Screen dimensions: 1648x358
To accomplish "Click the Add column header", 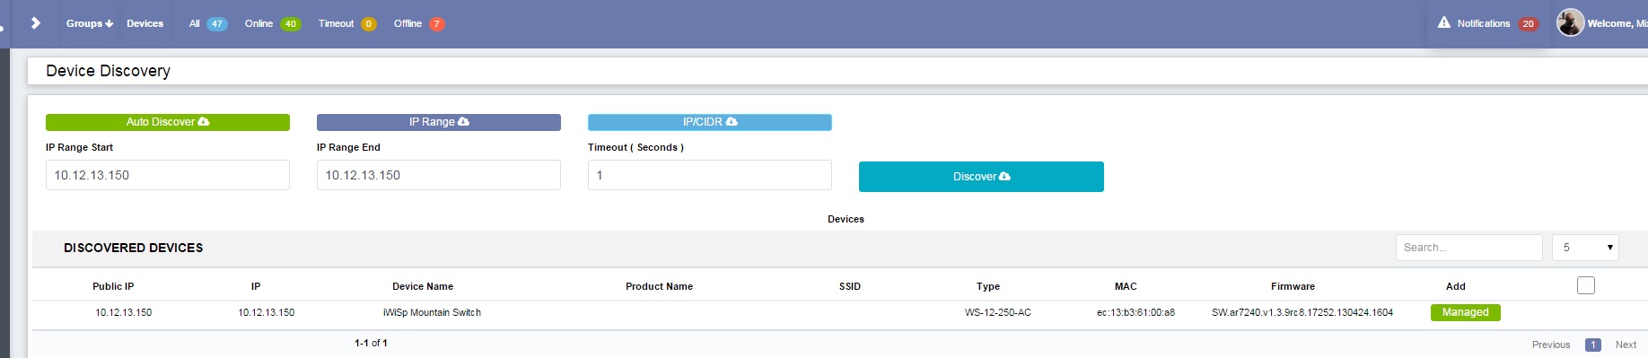I will (x=1456, y=286).
